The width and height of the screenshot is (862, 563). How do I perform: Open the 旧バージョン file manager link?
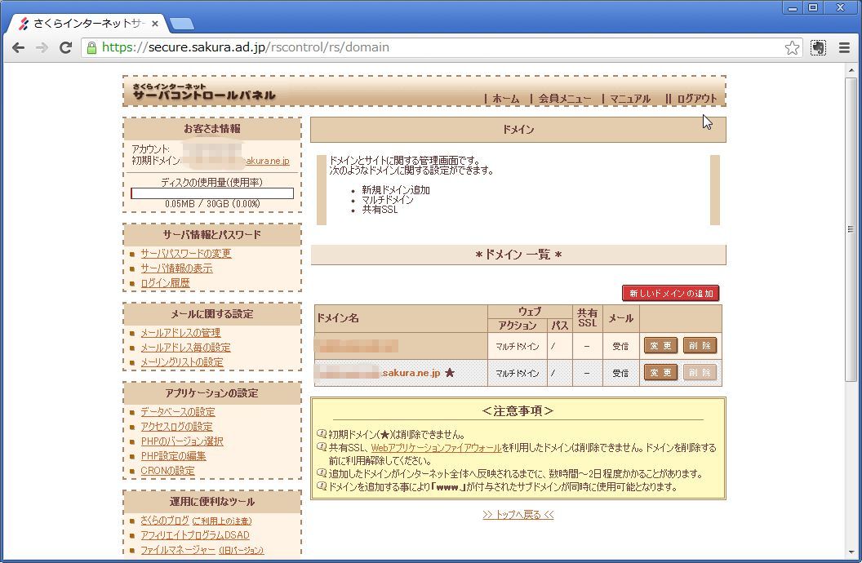(x=242, y=551)
